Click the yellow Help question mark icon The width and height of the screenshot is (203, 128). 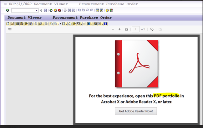[x=107, y=10]
